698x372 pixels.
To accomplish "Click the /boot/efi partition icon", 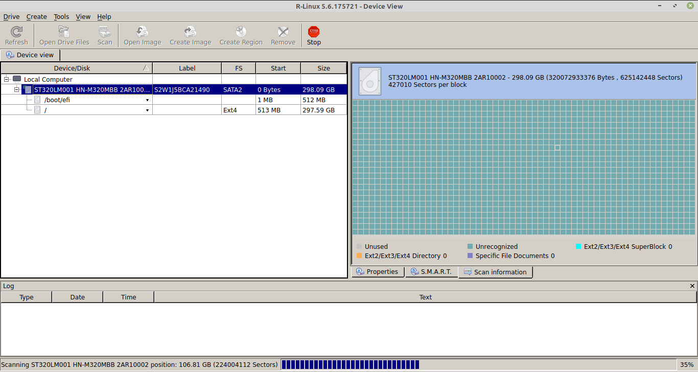I will coord(37,100).
